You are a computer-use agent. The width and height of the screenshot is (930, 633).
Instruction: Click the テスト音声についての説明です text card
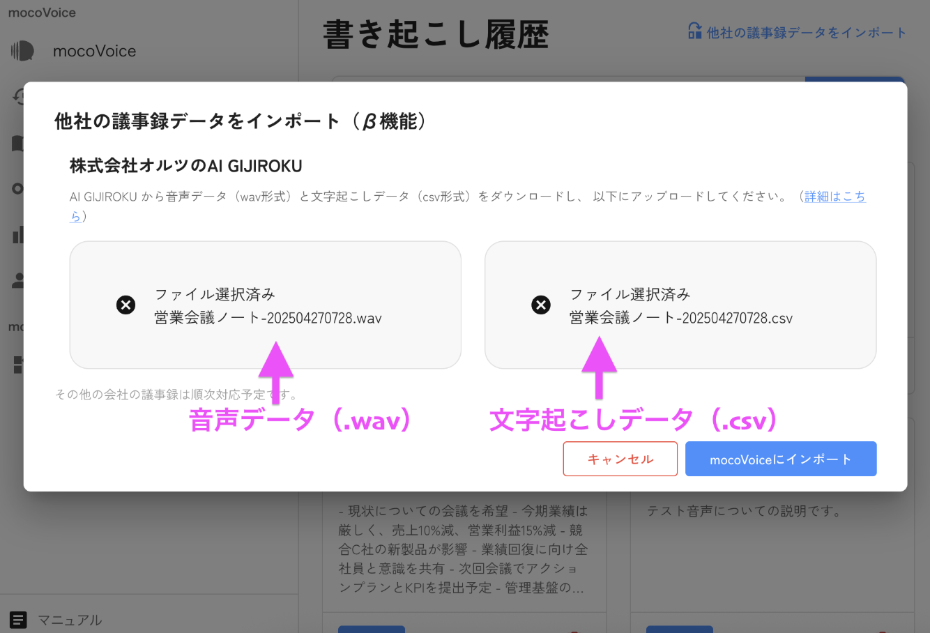tap(745, 511)
